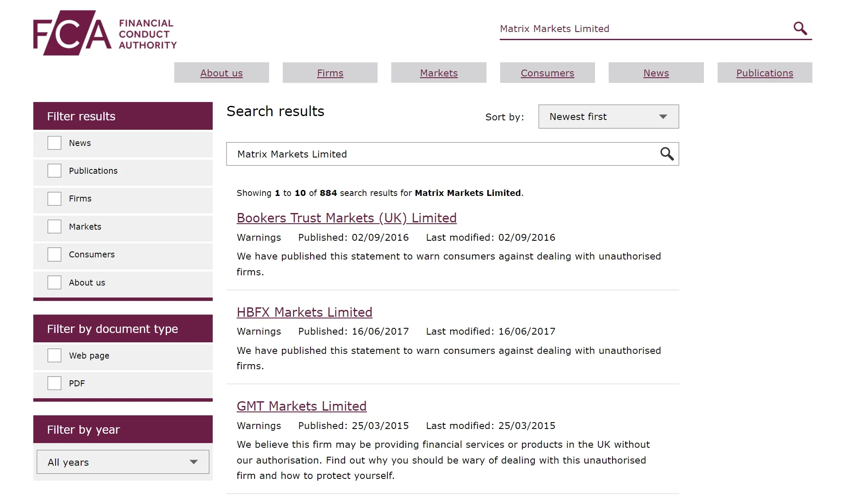This screenshot has width=844, height=496.
Task: Tick the PDF document type checkbox
Action: coord(54,383)
